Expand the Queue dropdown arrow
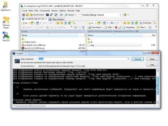This screenshot has height=126, width=168. [76, 15]
